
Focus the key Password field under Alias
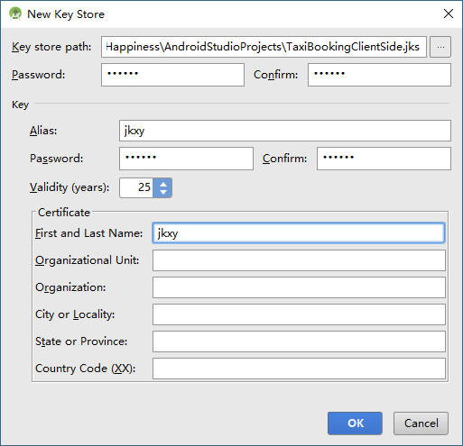pyautogui.click(x=186, y=159)
